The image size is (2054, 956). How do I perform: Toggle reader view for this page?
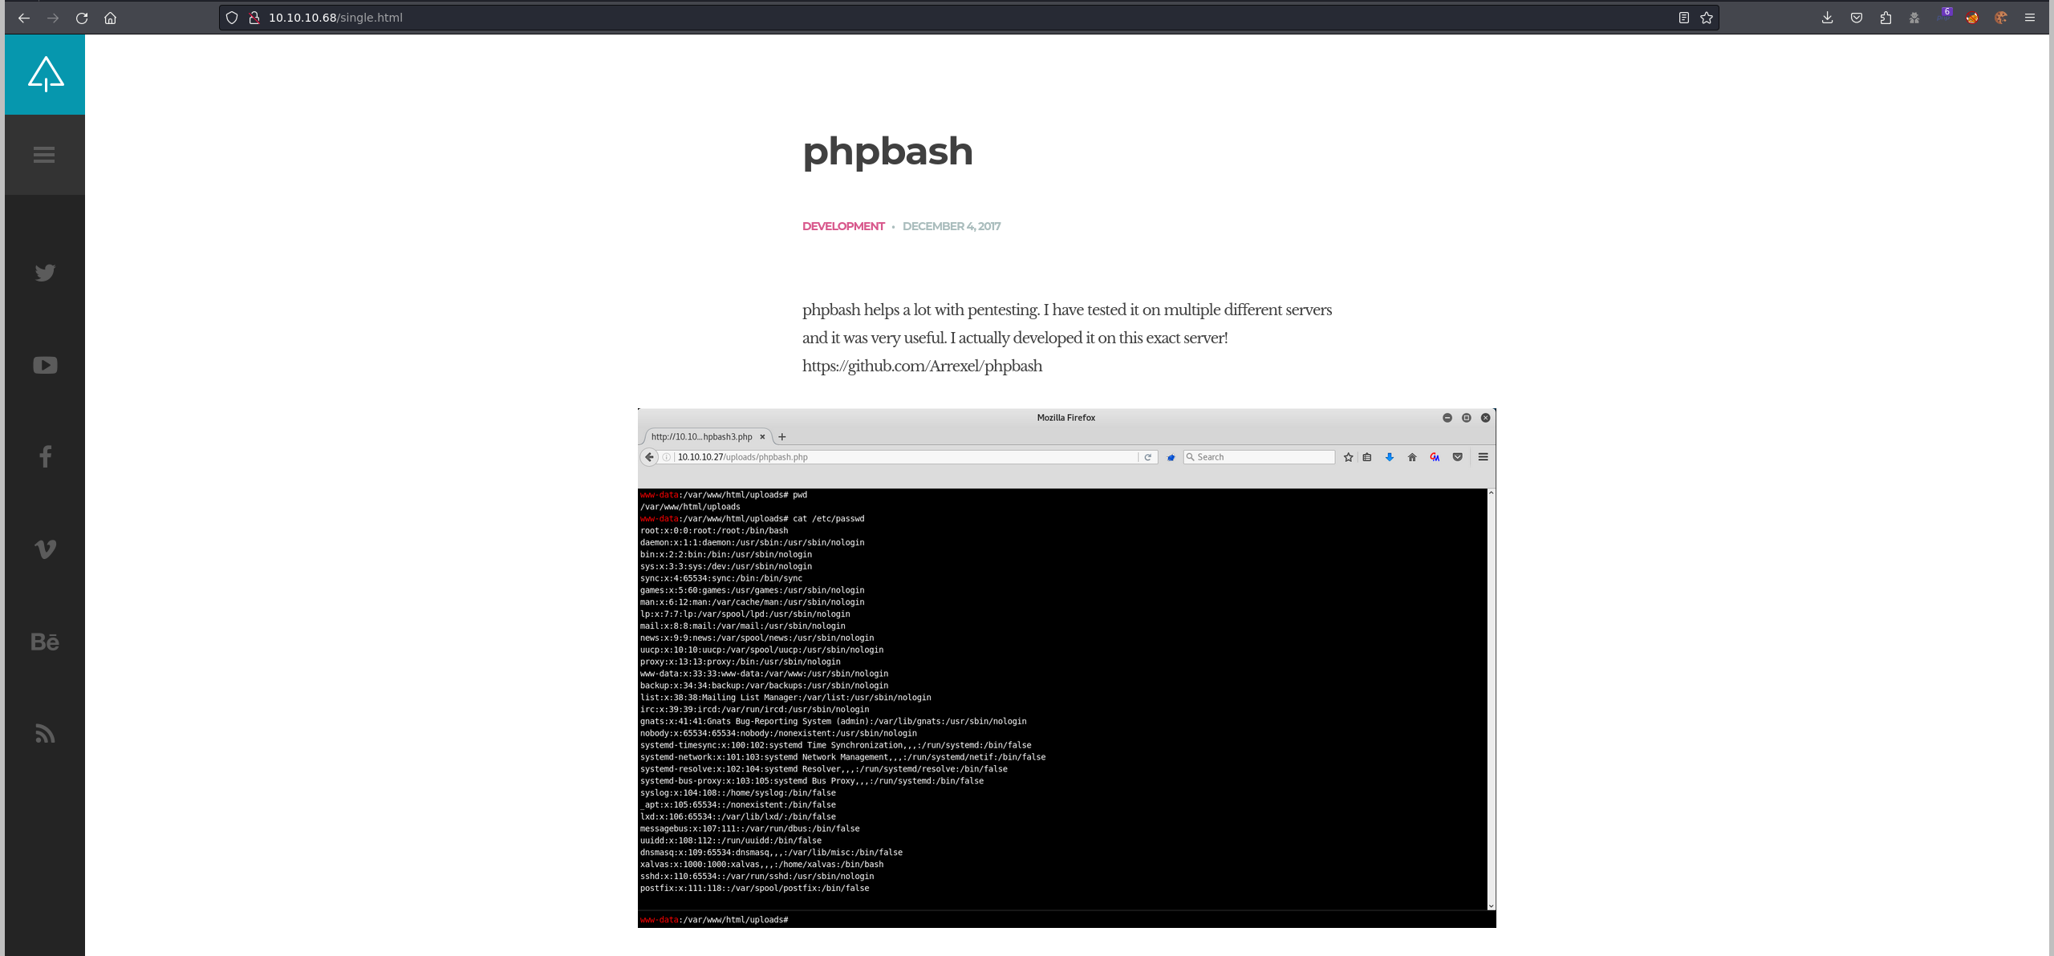1684,18
